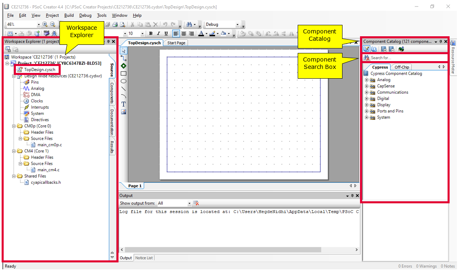Select the text tool
The width and height of the screenshot is (461, 273).
[123, 104]
